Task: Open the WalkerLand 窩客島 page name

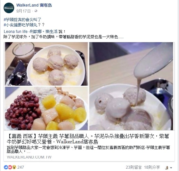Action: tap(34, 5)
